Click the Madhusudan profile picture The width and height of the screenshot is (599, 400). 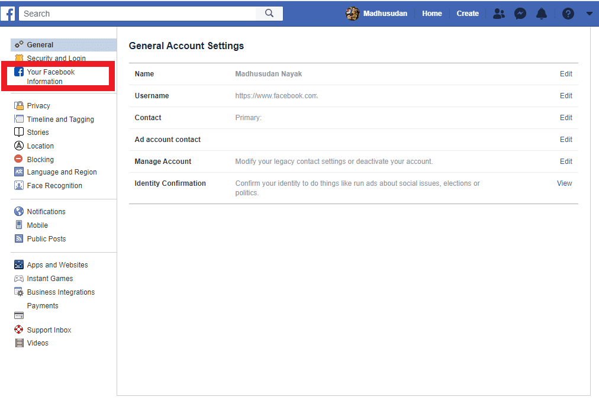point(353,14)
